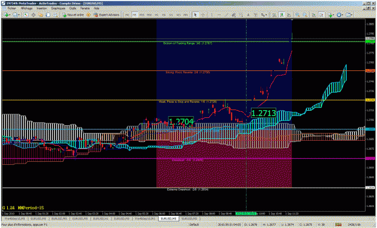Show the Market Watch window
Screen dimensions: 377x228
pos(26,15)
